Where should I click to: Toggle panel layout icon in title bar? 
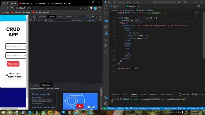click(x=179, y=2)
